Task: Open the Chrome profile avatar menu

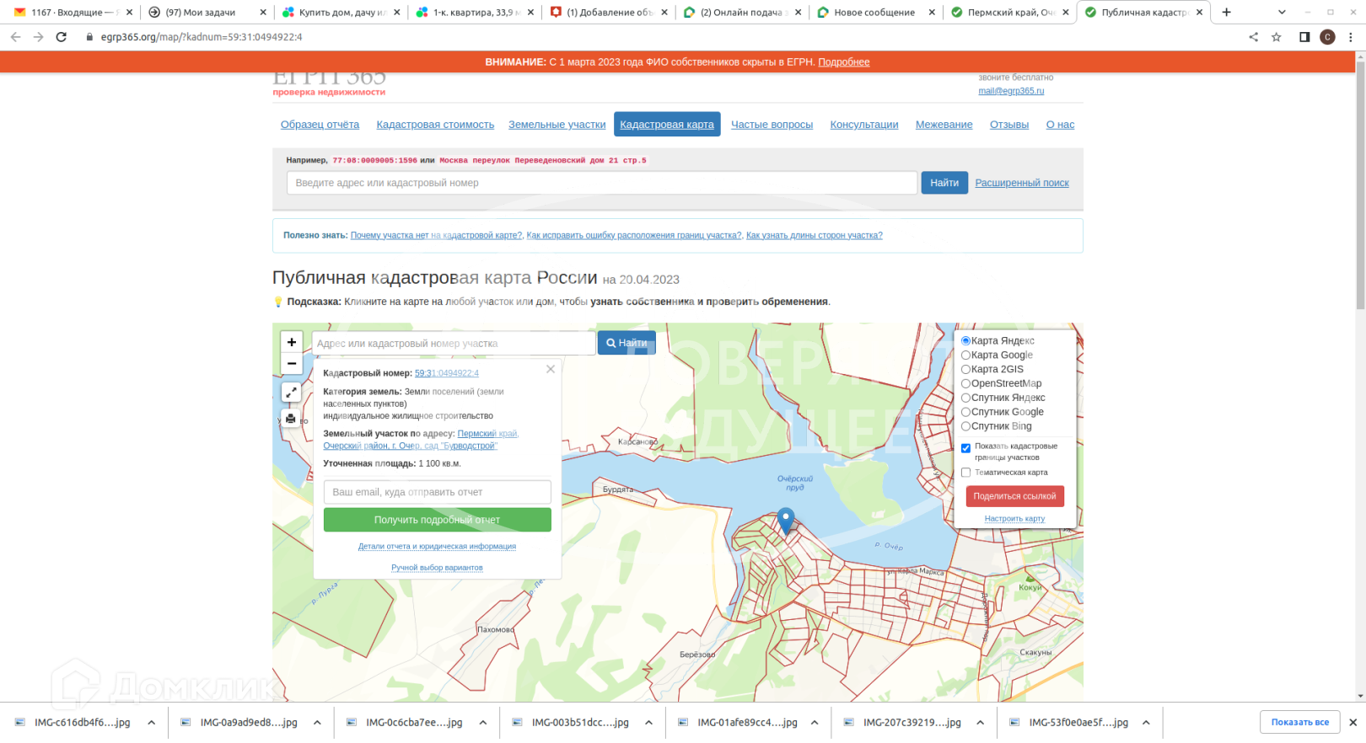Action: [1327, 37]
